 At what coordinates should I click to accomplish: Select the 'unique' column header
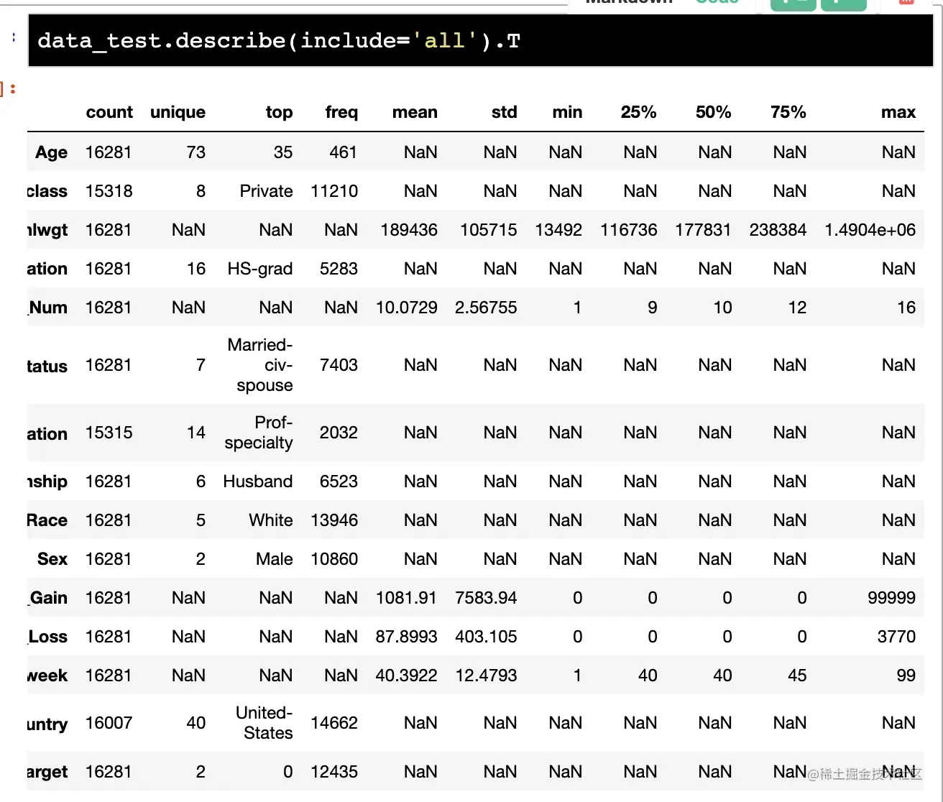(x=178, y=112)
